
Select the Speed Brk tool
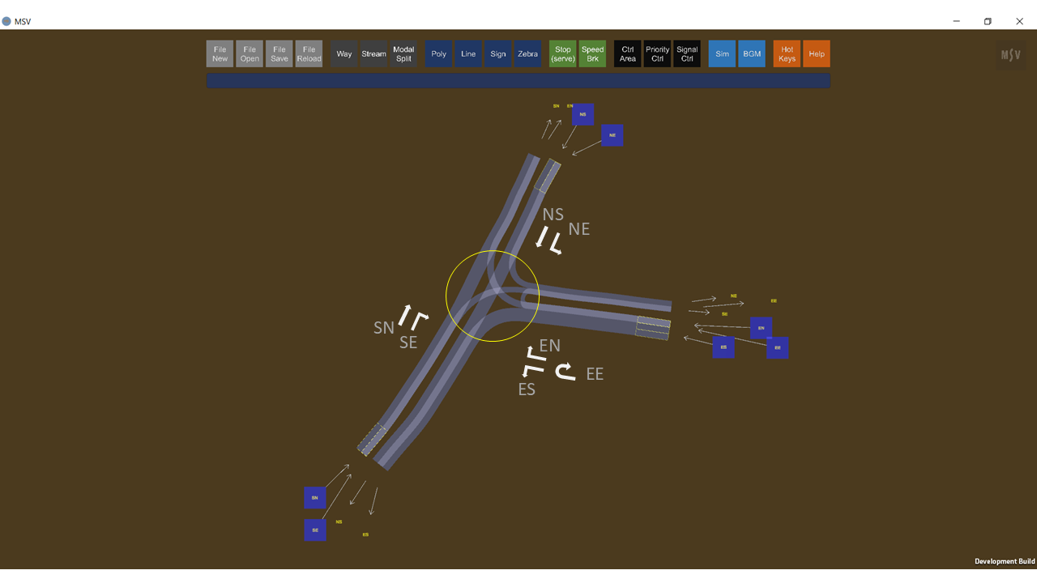(592, 54)
